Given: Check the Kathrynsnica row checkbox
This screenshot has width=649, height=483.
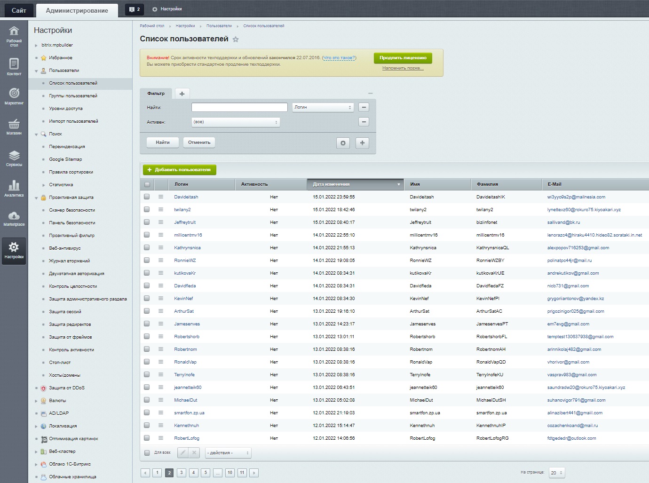Looking at the screenshot, I should [x=147, y=247].
